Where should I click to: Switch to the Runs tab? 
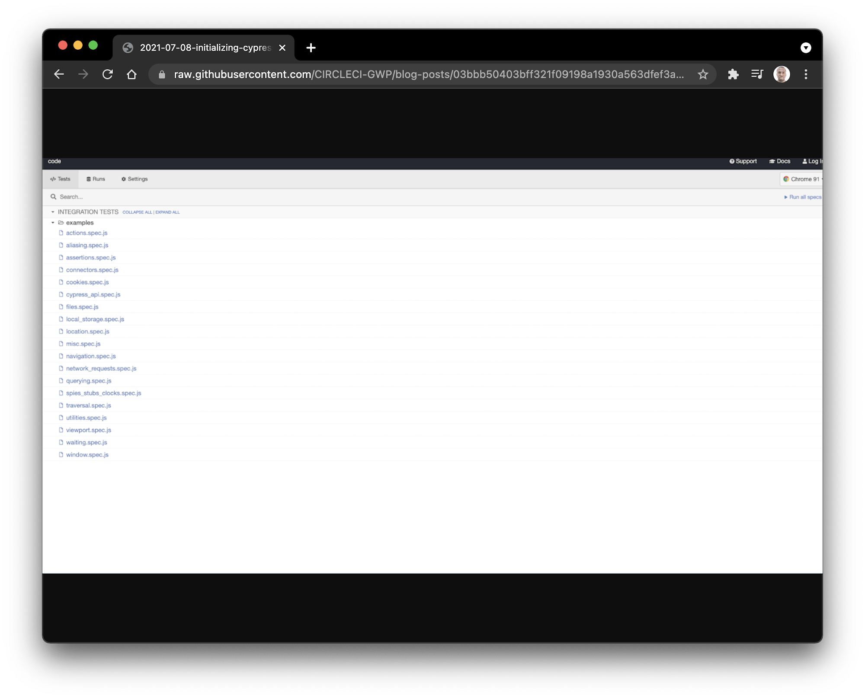point(96,179)
